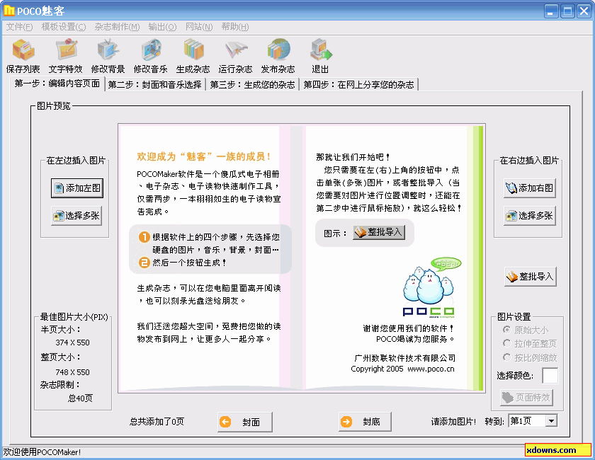This screenshot has width=595, height=460.
Task: Go to 封面 with the left arrow button
Action: (x=245, y=422)
